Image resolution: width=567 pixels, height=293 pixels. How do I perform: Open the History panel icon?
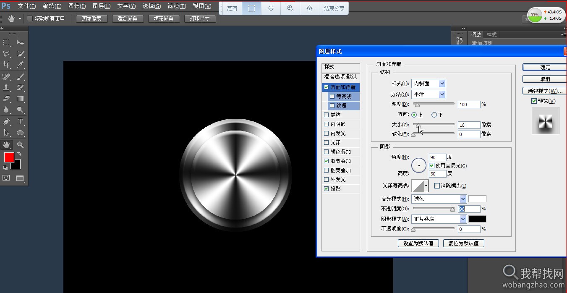(460, 40)
